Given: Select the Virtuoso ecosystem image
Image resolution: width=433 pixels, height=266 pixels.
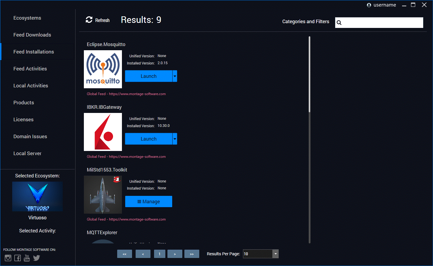Looking at the screenshot, I should click(x=37, y=197).
